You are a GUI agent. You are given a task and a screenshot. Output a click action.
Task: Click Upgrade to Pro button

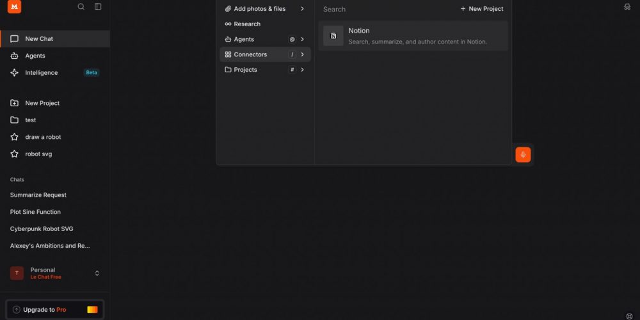[54, 310]
